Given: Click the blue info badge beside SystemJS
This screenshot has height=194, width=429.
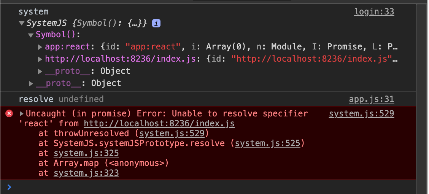Looking at the screenshot, I should [x=156, y=24].
